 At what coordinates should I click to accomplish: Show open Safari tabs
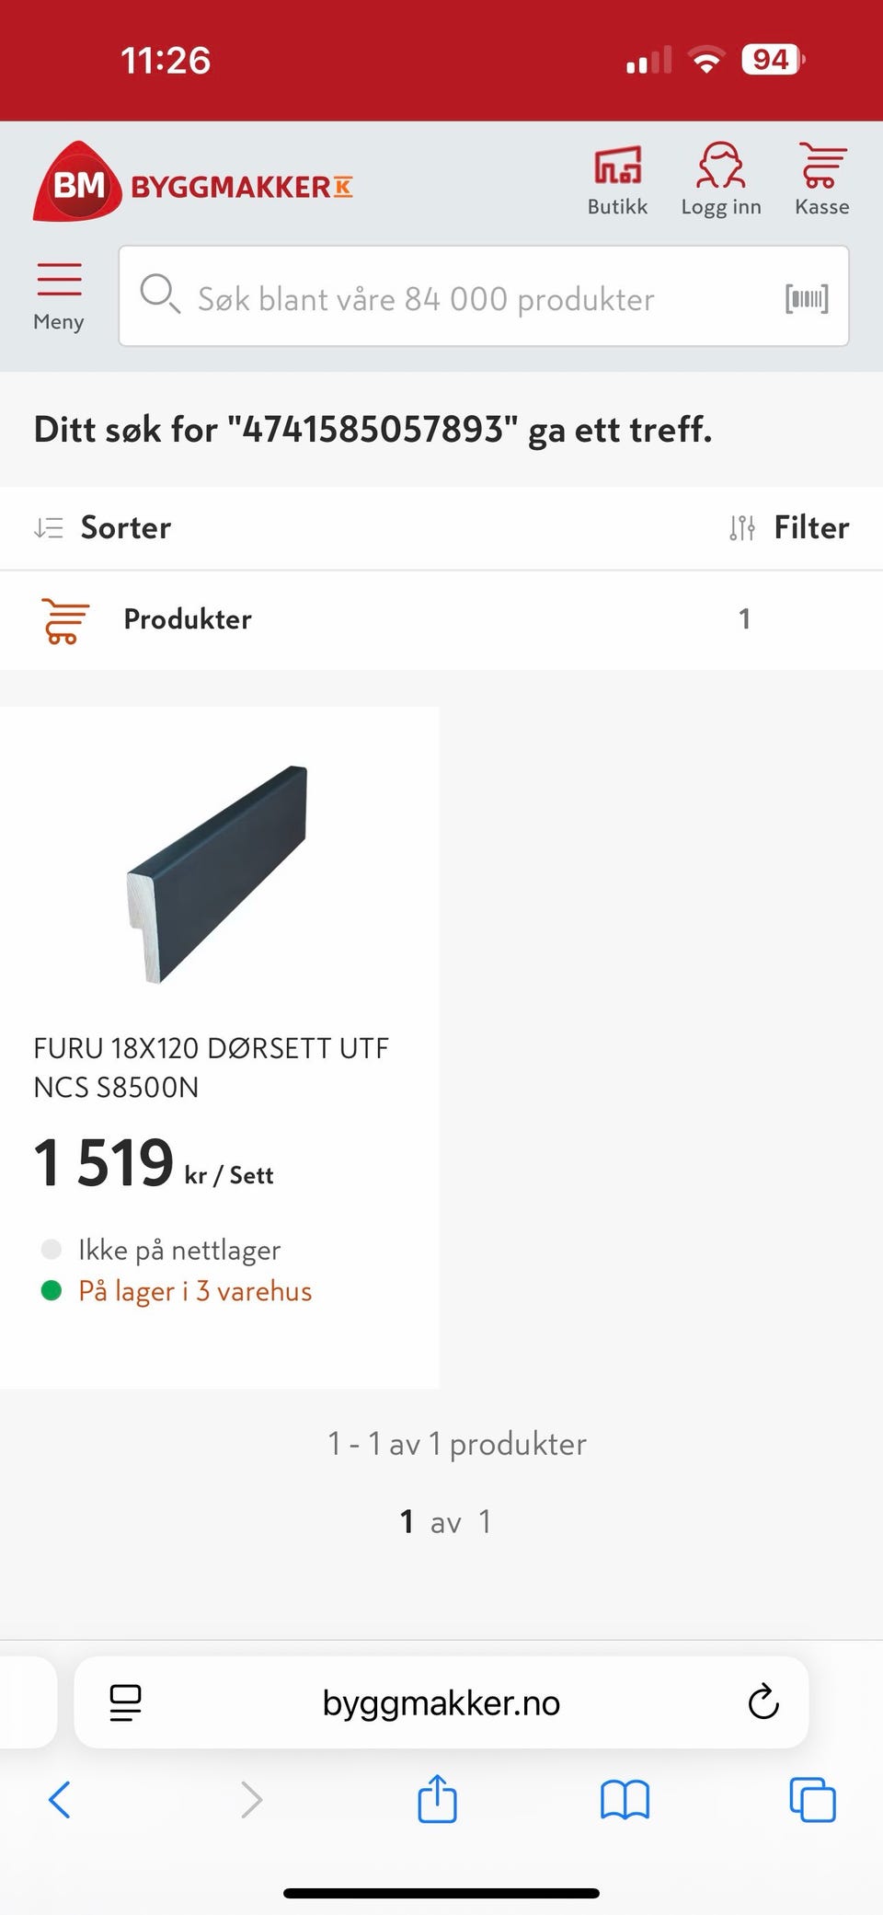click(812, 1799)
